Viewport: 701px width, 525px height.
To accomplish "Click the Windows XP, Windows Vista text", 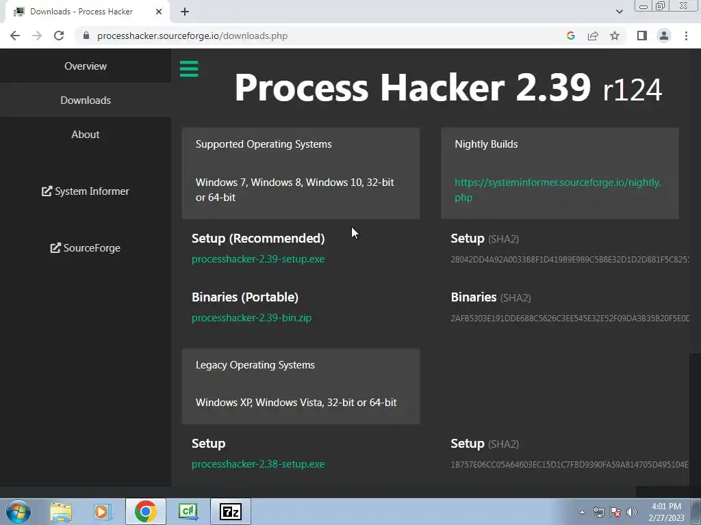I will click(x=296, y=402).
